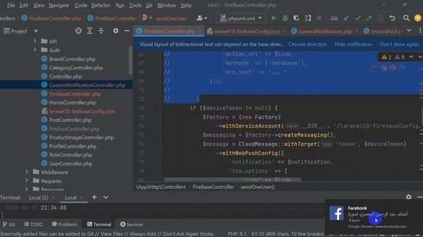The width and height of the screenshot is (423, 237).
Task: Click Don't show again link
Action: pyautogui.click(x=399, y=44)
